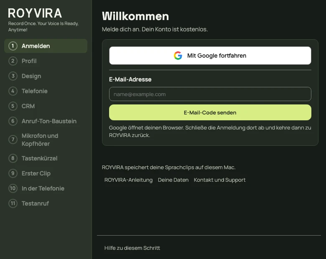Click the Willkommen heading
This screenshot has height=259, width=326.
[135, 16]
